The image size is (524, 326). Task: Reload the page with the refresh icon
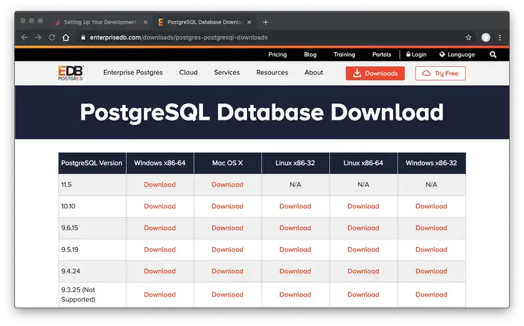click(x=52, y=37)
